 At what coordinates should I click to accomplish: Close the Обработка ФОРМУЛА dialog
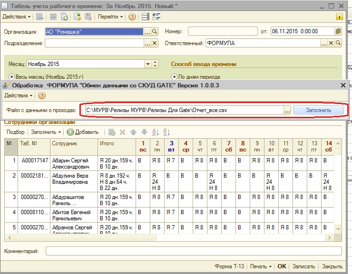click(x=343, y=85)
